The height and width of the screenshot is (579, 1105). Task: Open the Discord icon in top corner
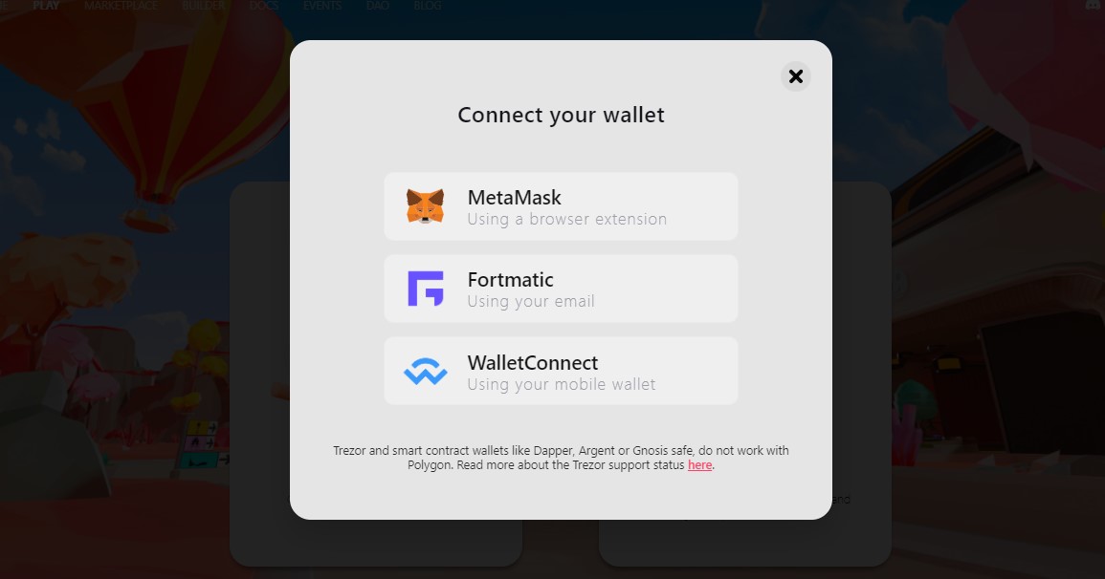(x=1094, y=5)
